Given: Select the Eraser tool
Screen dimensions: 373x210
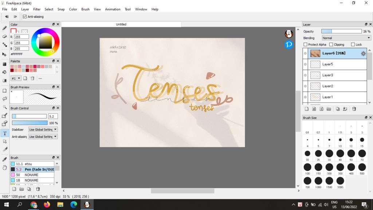Looking at the screenshot, I should pos(4,36).
